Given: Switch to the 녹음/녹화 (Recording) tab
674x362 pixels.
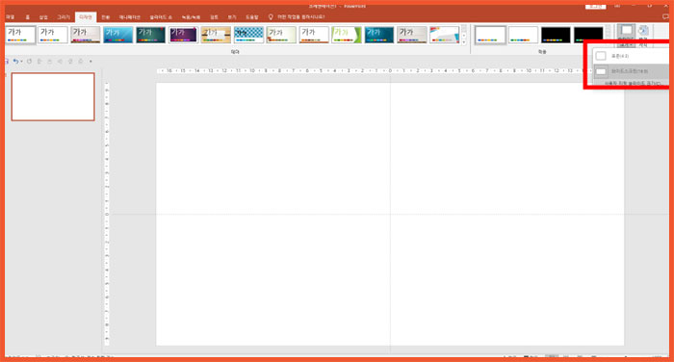Looking at the screenshot, I should [x=191, y=17].
